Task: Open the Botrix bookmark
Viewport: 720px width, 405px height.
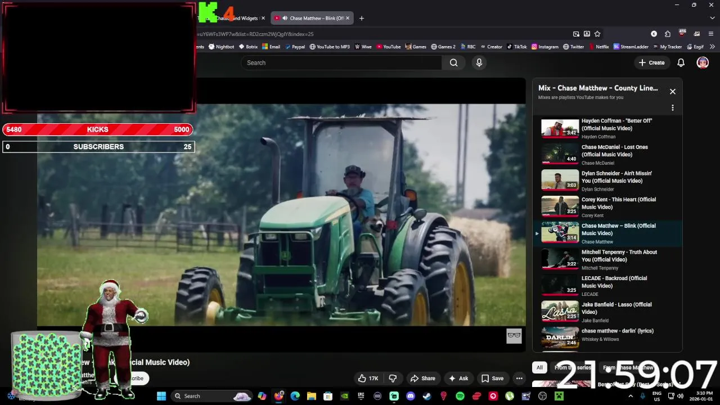Action: tap(248, 47)
